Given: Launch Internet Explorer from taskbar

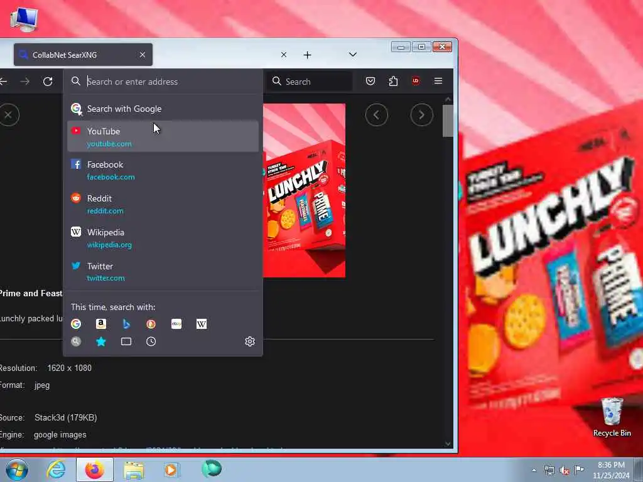Looking at the screenshot, I should click(56, 469).
